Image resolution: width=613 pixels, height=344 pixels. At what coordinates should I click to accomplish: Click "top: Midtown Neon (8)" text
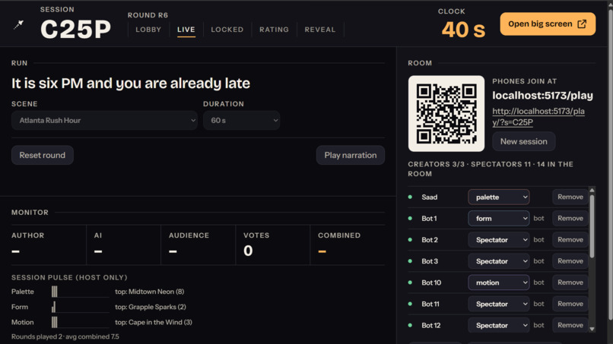(149, 292)
